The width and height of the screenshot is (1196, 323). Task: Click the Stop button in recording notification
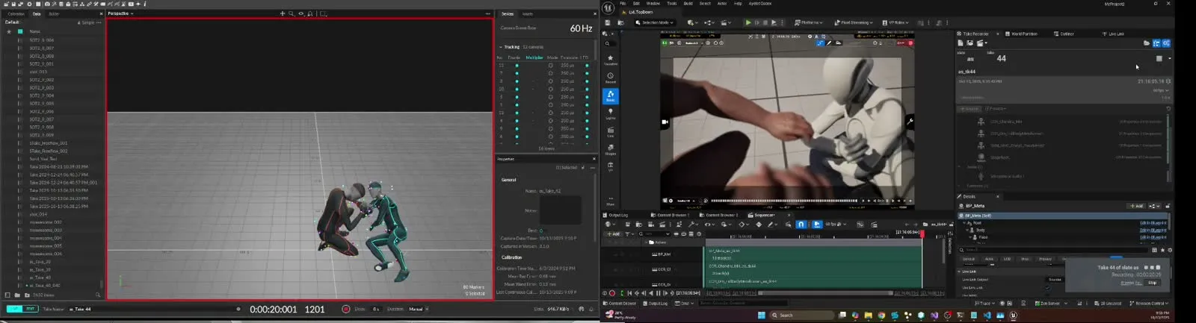[1152, 283]
